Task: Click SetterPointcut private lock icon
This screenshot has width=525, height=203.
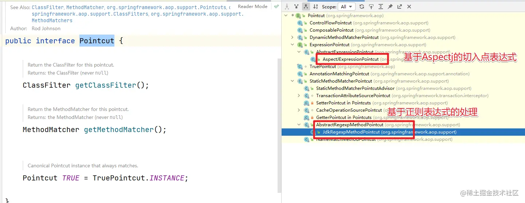Action: 312,103
